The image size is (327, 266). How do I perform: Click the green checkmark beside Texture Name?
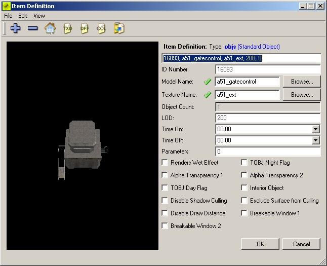tap(208, 95)
